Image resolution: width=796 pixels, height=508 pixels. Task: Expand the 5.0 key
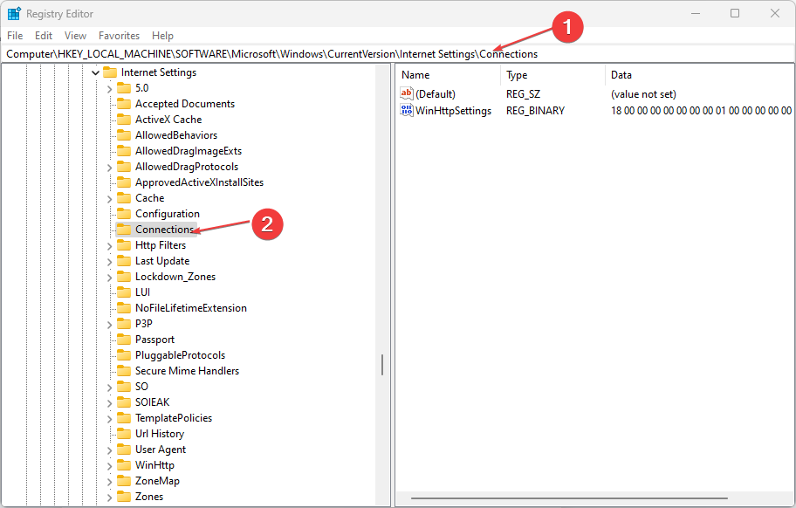click(110, 89)
